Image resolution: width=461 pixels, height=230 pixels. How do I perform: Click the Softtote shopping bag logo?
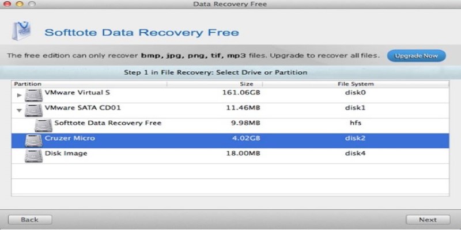pos(21,31)
